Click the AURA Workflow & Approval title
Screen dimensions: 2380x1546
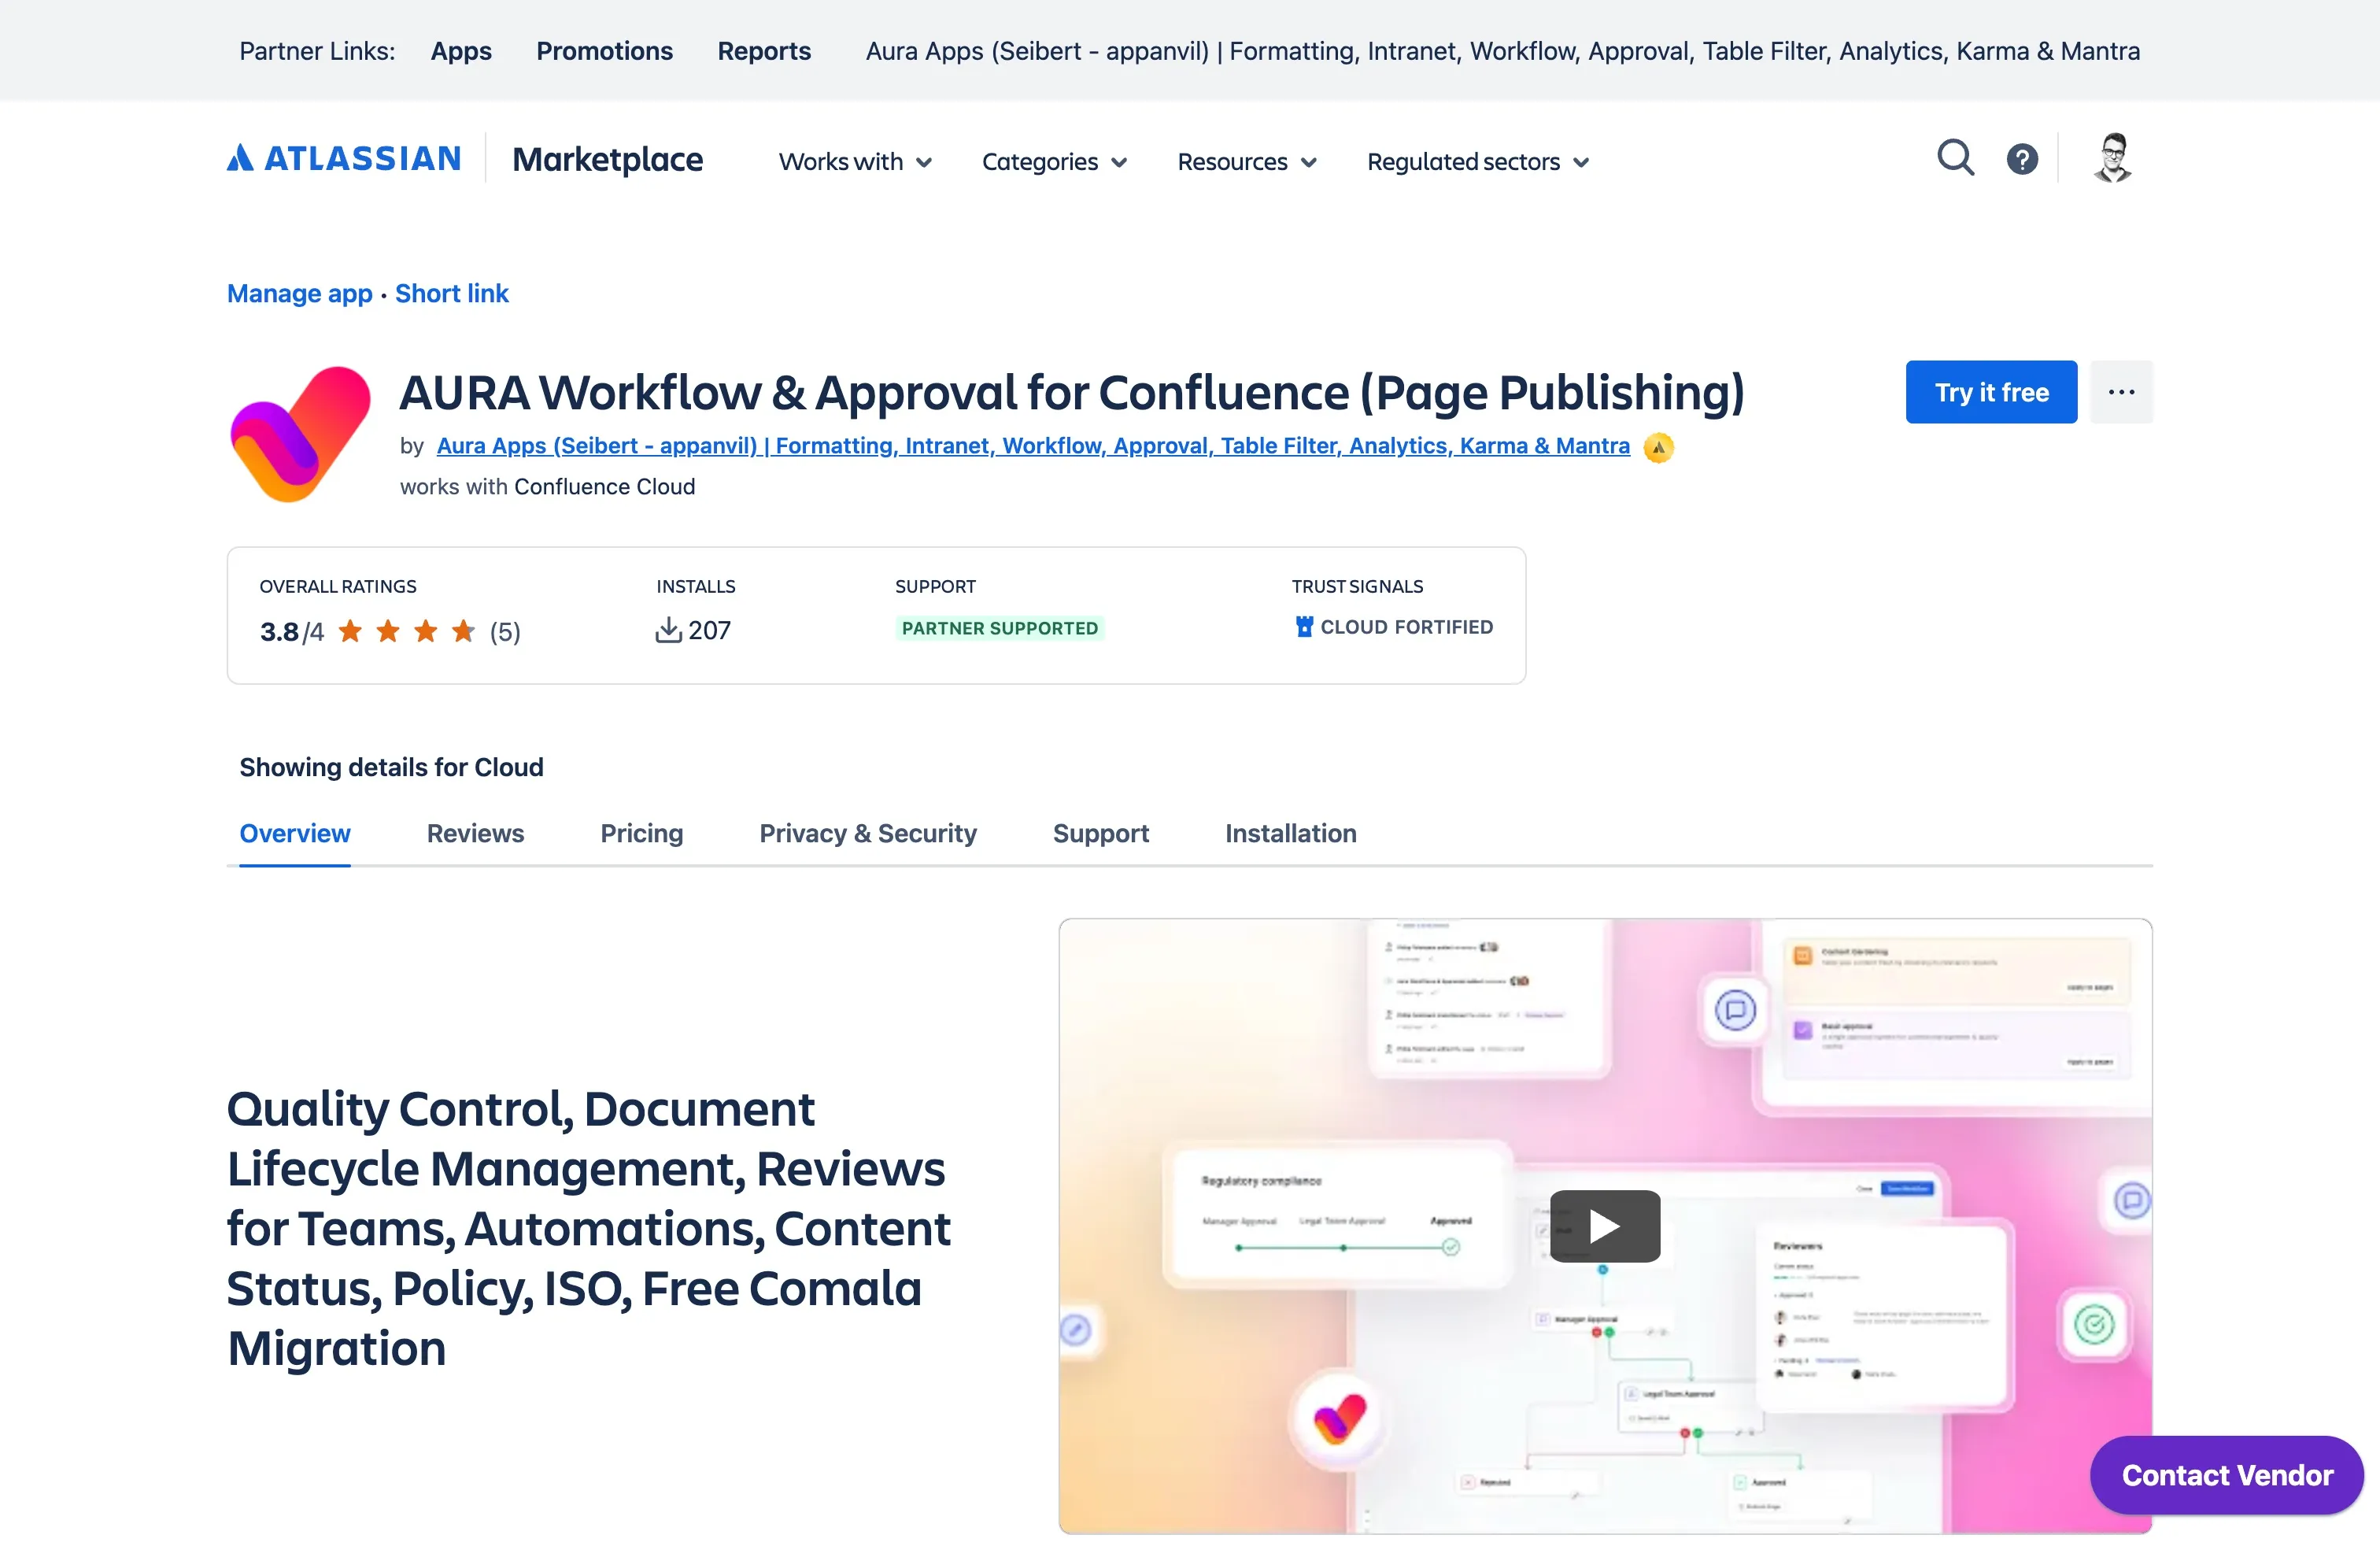coord(1072,393)
